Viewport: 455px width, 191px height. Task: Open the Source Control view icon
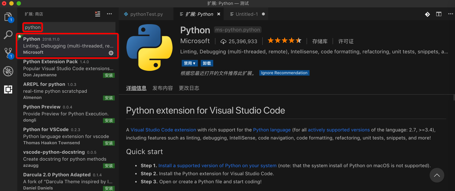8,53
